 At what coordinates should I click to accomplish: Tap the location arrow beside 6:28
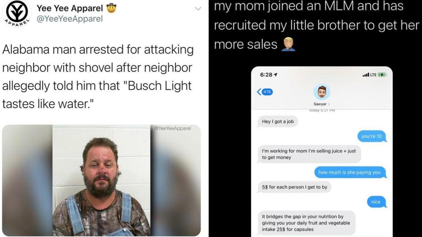[x=275, y=75]
